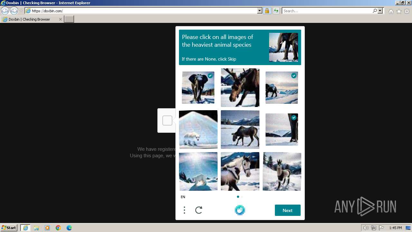
Task: Deselect the checked elephant image tile
Action: [198, 88]
